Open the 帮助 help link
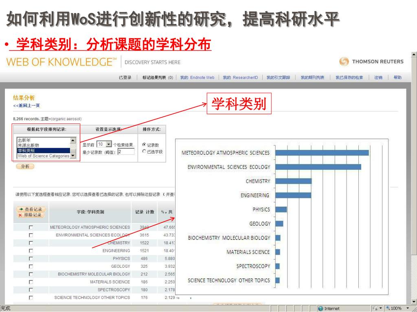This screenshot has height=312, width=417. (397, 78)
